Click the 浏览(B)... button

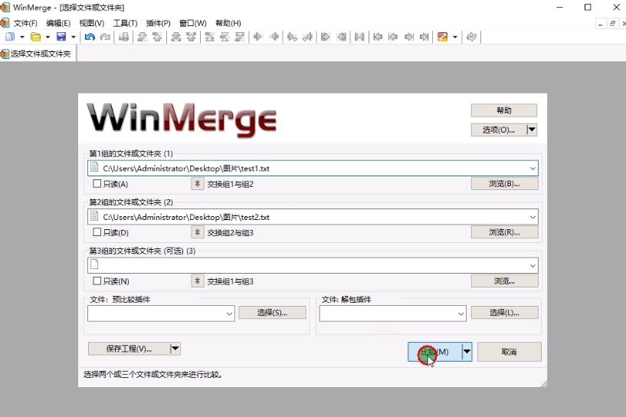point(505,184)
